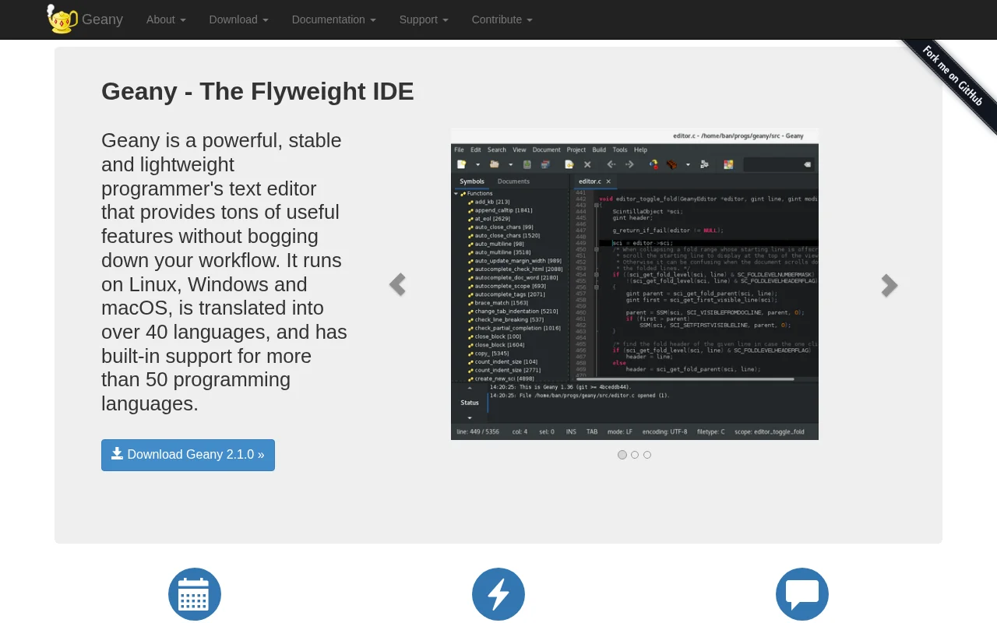The height and width of the screenshot is (623, 997).
Task: Click the download arrow icon on the Download Geany button
Action: point(117,453)
